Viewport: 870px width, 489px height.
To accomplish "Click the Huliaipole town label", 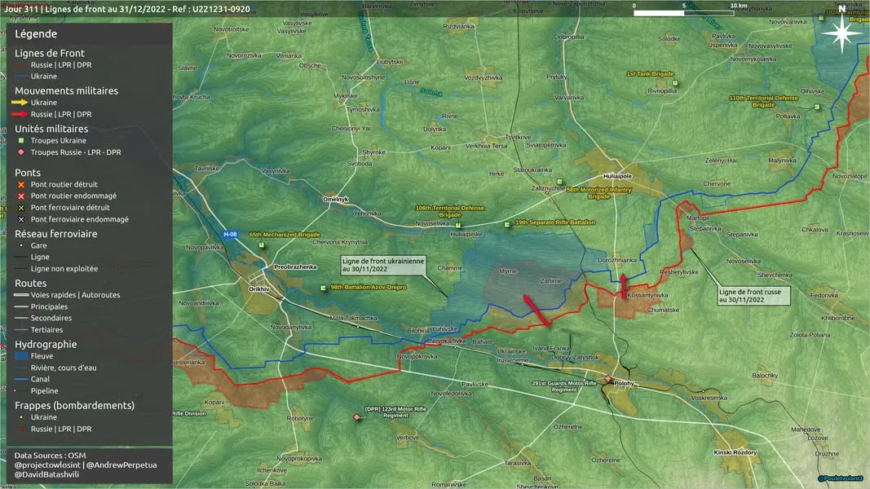I will [x=617, y=176].
